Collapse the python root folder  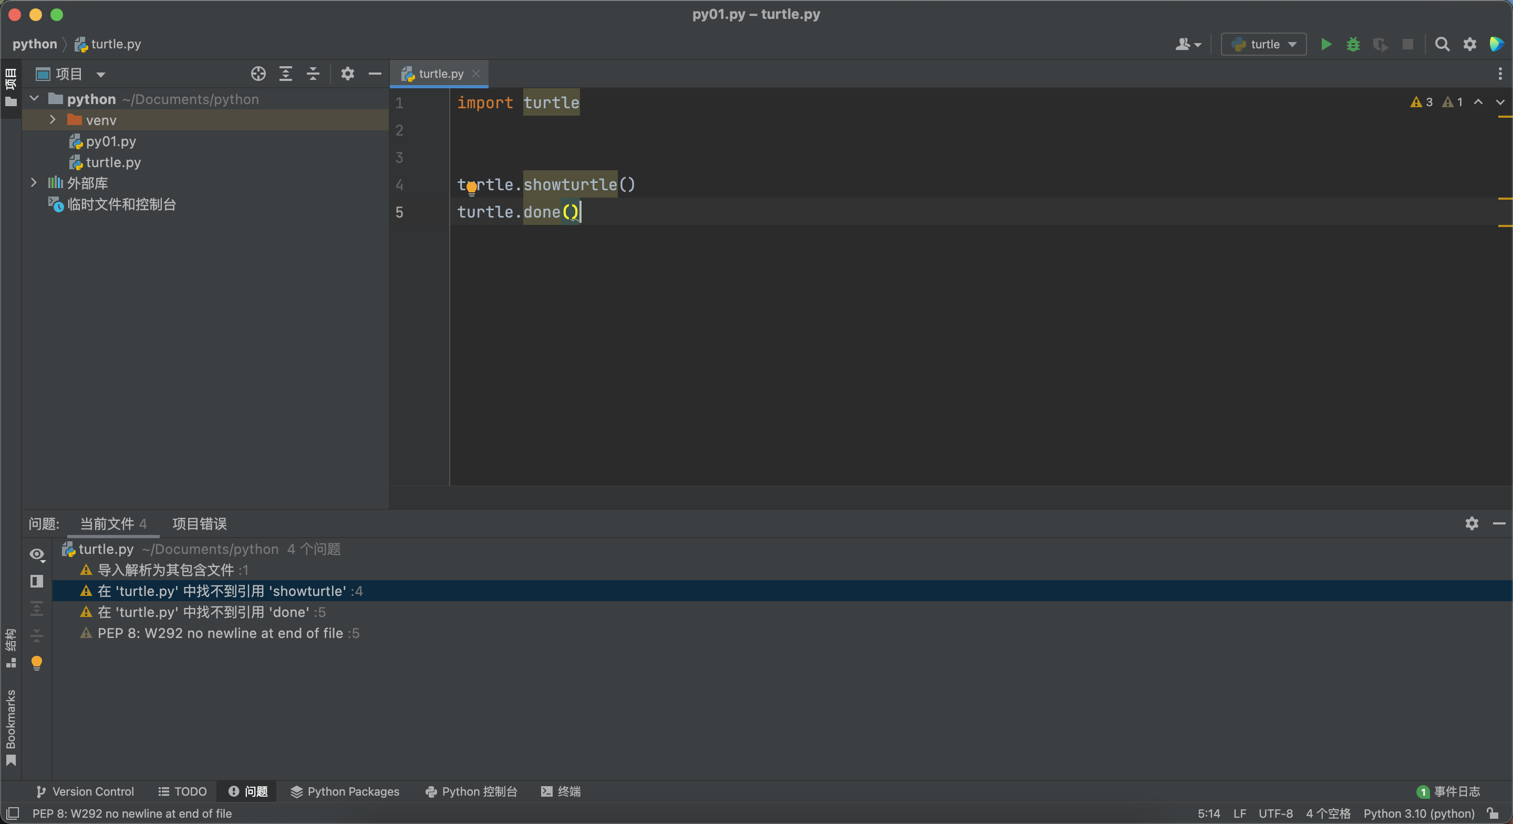pyautogui.click(x=35, y=98)
